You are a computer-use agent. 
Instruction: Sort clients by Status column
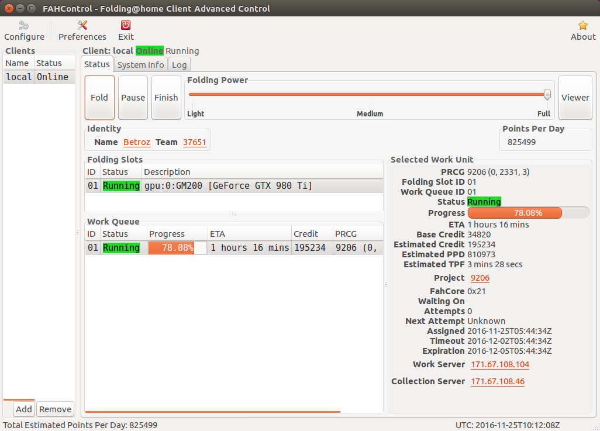[x=54, y=63]
